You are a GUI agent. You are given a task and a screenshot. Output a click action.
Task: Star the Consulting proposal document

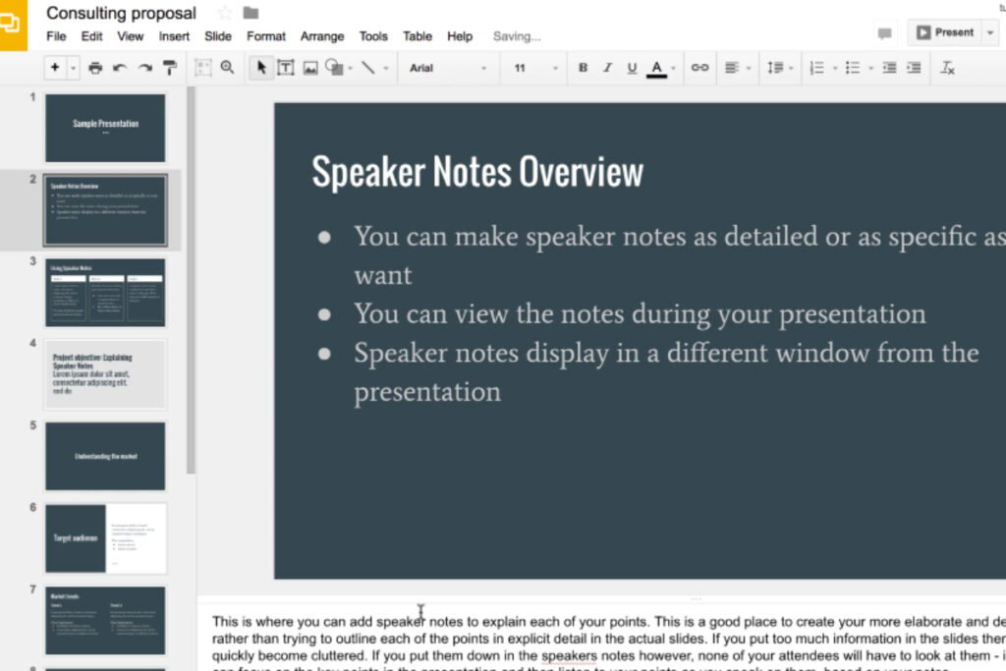[225, 12]
